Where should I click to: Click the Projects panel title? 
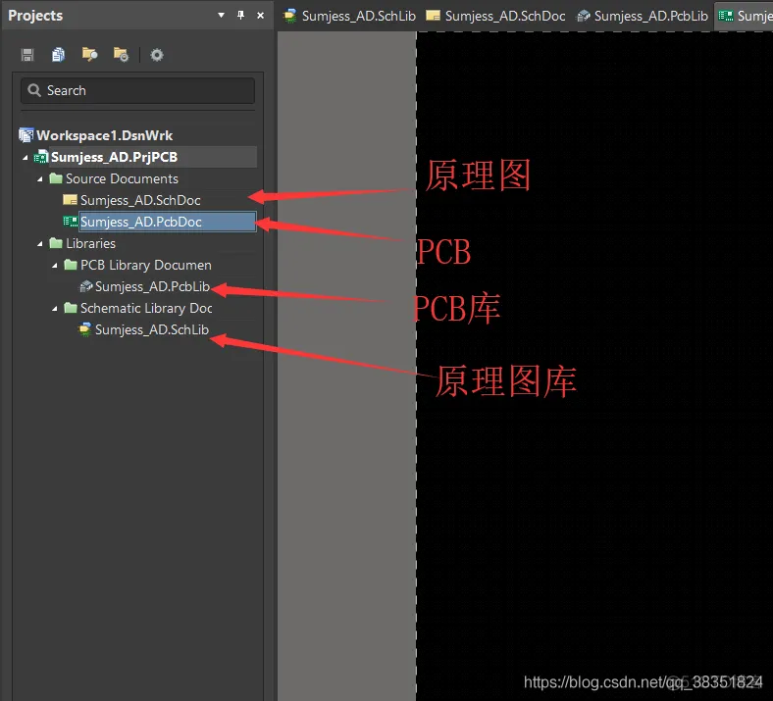coord(35,16)
